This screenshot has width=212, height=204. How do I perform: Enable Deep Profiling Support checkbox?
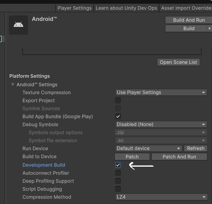118,181
